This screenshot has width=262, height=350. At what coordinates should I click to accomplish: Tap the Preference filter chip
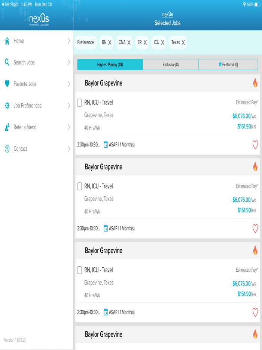pyautogui.click(x=86, y=42)
